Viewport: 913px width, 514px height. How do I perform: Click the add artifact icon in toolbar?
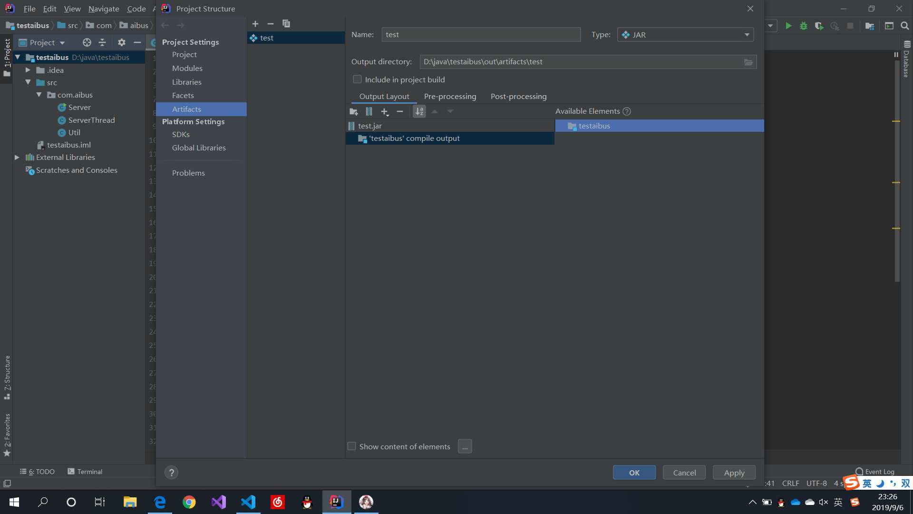[x=256, y=23]
